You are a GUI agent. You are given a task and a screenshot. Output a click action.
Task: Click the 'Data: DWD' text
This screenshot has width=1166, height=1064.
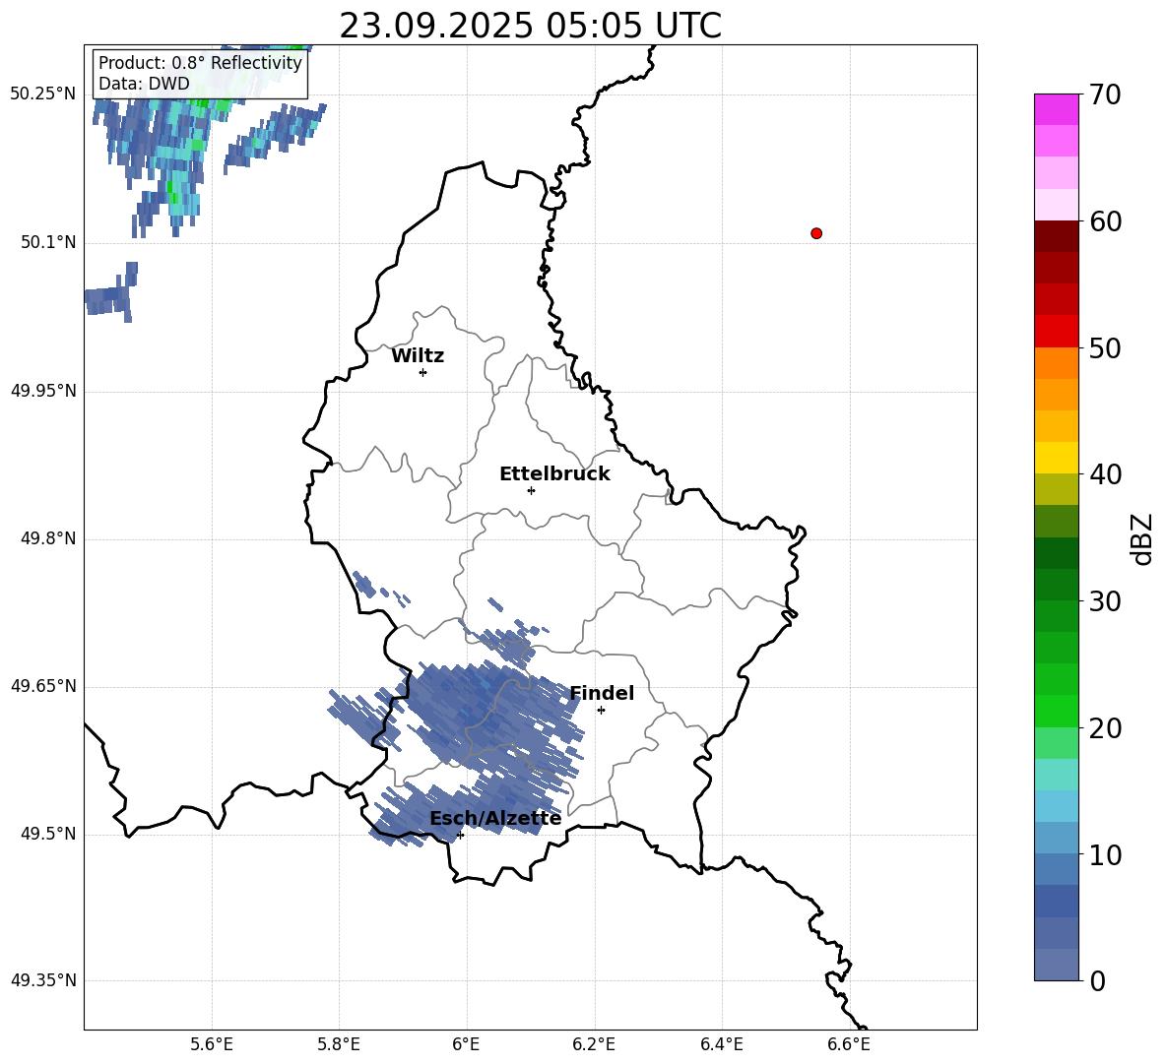pos(144,84)
